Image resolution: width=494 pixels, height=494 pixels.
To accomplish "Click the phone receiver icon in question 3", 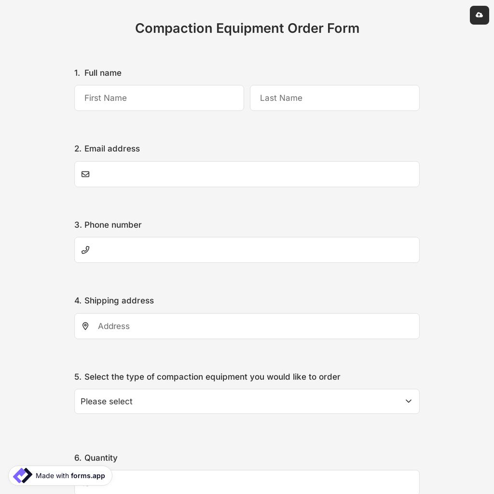I will pos(85,249).
